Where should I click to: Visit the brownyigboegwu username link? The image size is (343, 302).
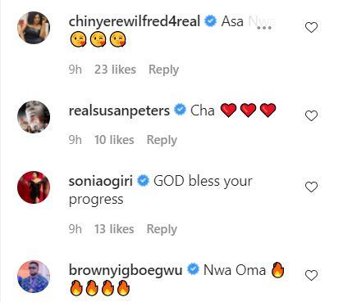(126, 270)
